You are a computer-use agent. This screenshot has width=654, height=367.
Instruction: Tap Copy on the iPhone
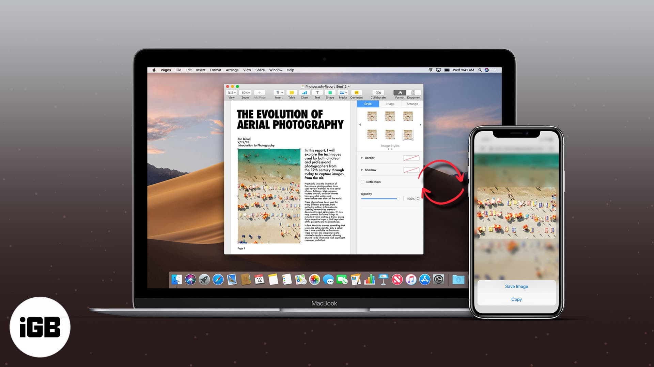pos(516,299)
